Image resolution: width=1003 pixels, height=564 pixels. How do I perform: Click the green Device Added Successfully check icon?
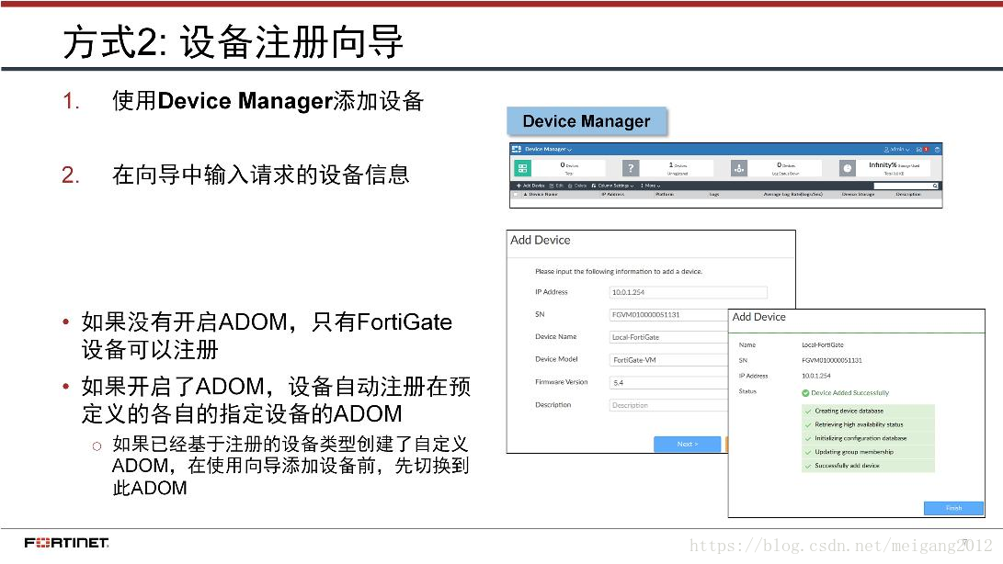pos(805,392)
